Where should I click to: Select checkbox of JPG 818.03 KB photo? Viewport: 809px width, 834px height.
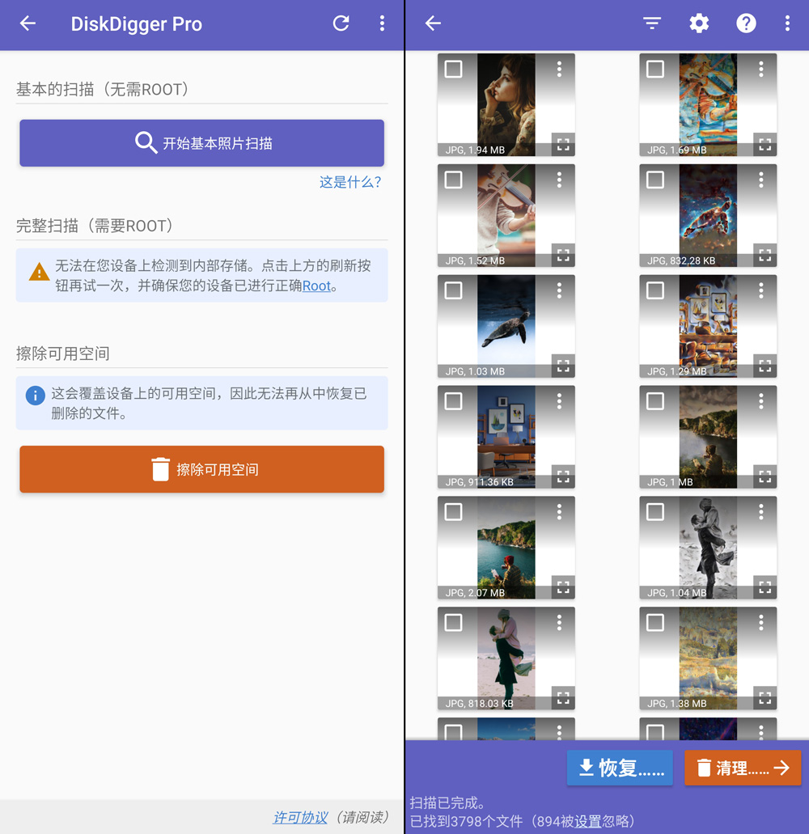tap(453, 622)
